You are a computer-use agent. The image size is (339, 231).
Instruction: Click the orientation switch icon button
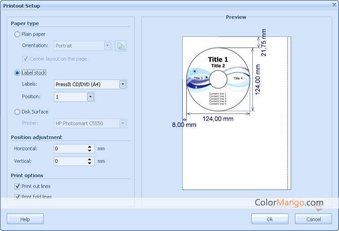point(120,46)
